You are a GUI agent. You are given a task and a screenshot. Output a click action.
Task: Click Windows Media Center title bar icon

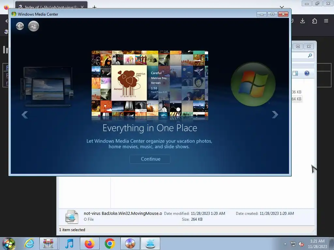click(14, 14)
